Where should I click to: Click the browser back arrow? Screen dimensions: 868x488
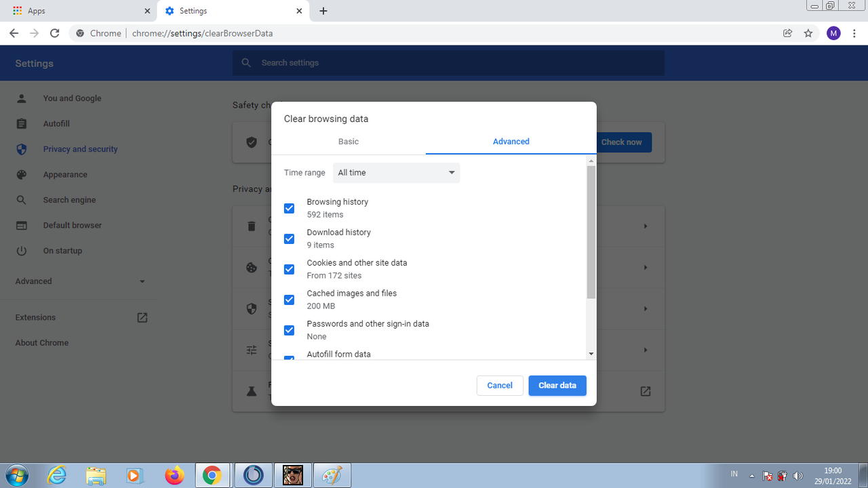[x=14, y=33]
